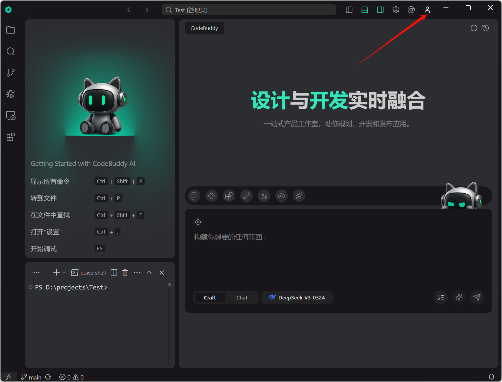Click the eye preview icon in toolbar

click(x=281, y=196)
